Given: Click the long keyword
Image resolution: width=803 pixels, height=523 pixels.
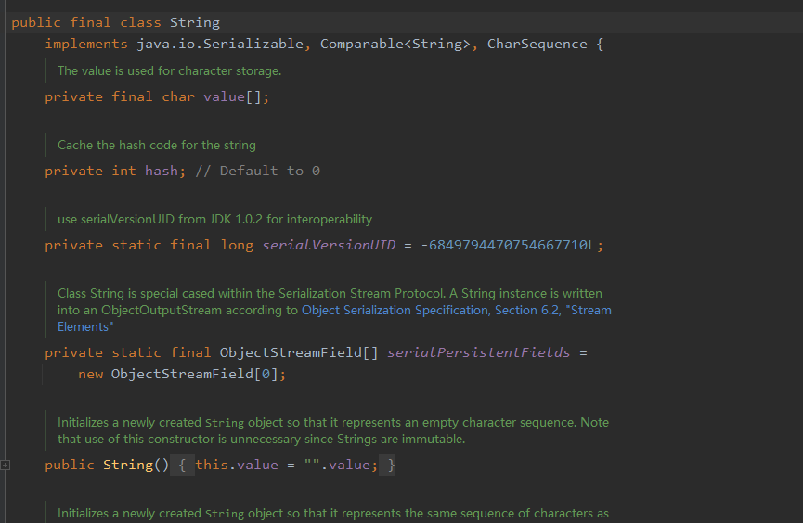Looking at the screenshot, I should pos(237,245).
